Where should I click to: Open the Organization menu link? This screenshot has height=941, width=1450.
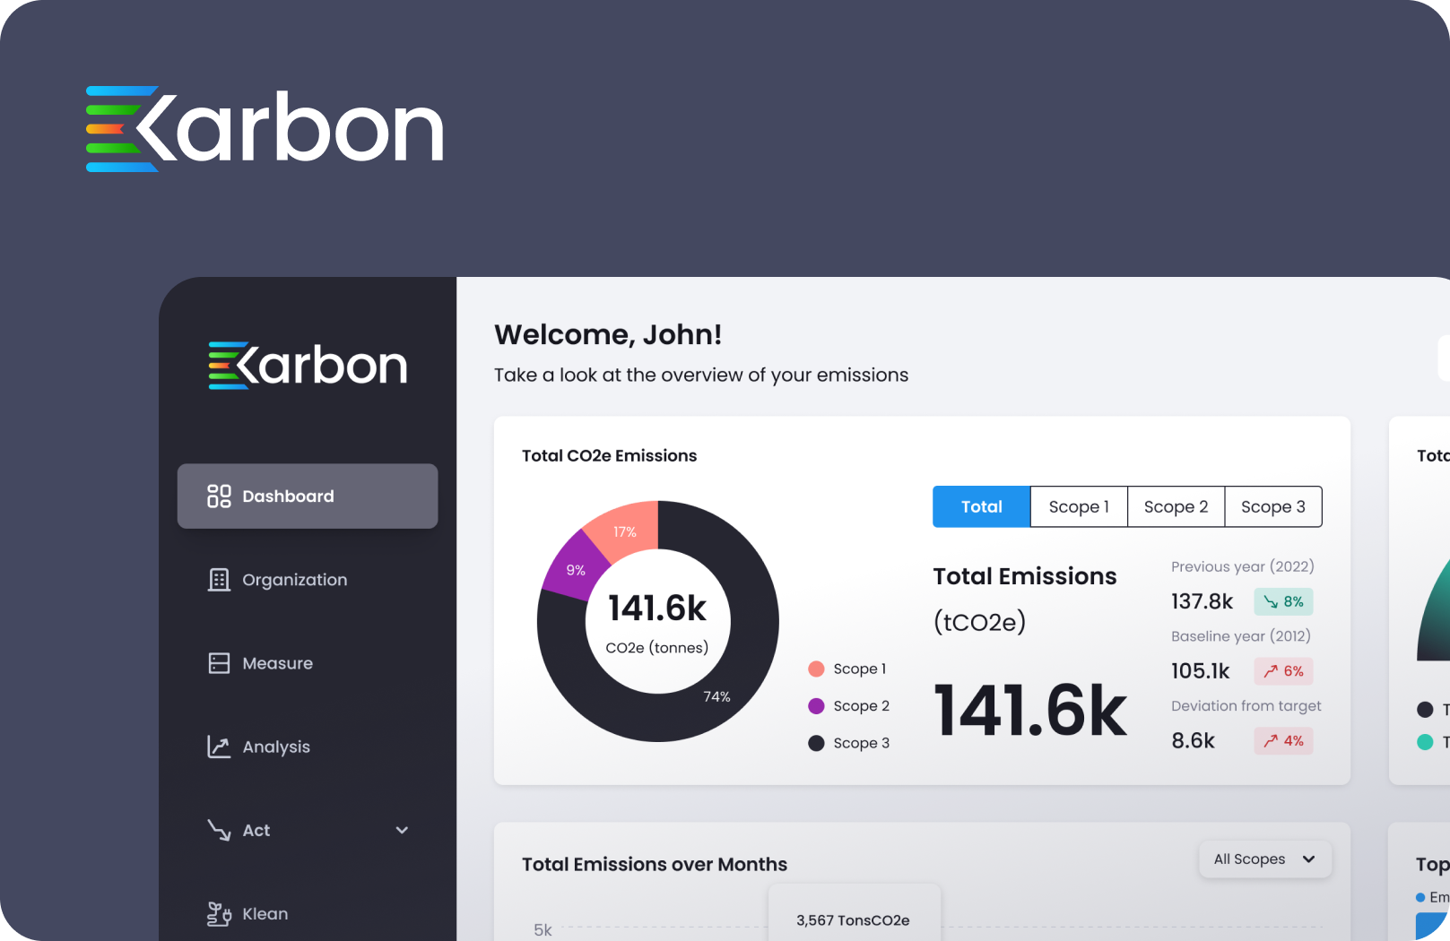294,580
